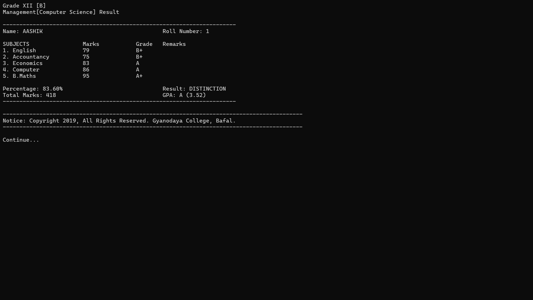The image size is (533, 300).
Task: Click the A+ grade for B.Maths
Action: 139,76
